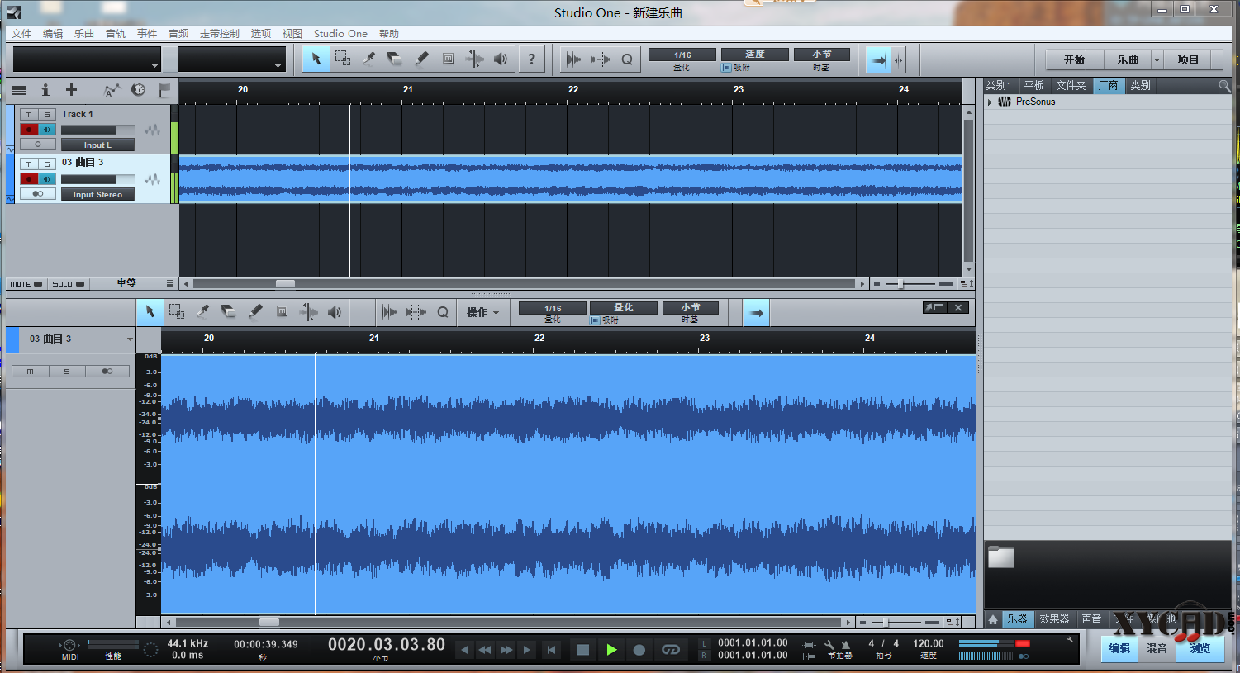Select the Arrow tool in main toolbar
This screenshot has width=1240, height=673.
tap(316, 59)
